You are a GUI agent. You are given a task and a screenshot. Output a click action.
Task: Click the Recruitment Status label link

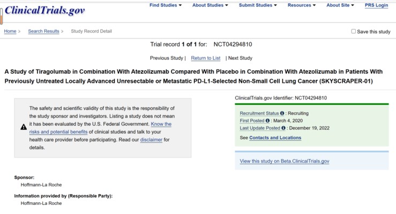259,113
